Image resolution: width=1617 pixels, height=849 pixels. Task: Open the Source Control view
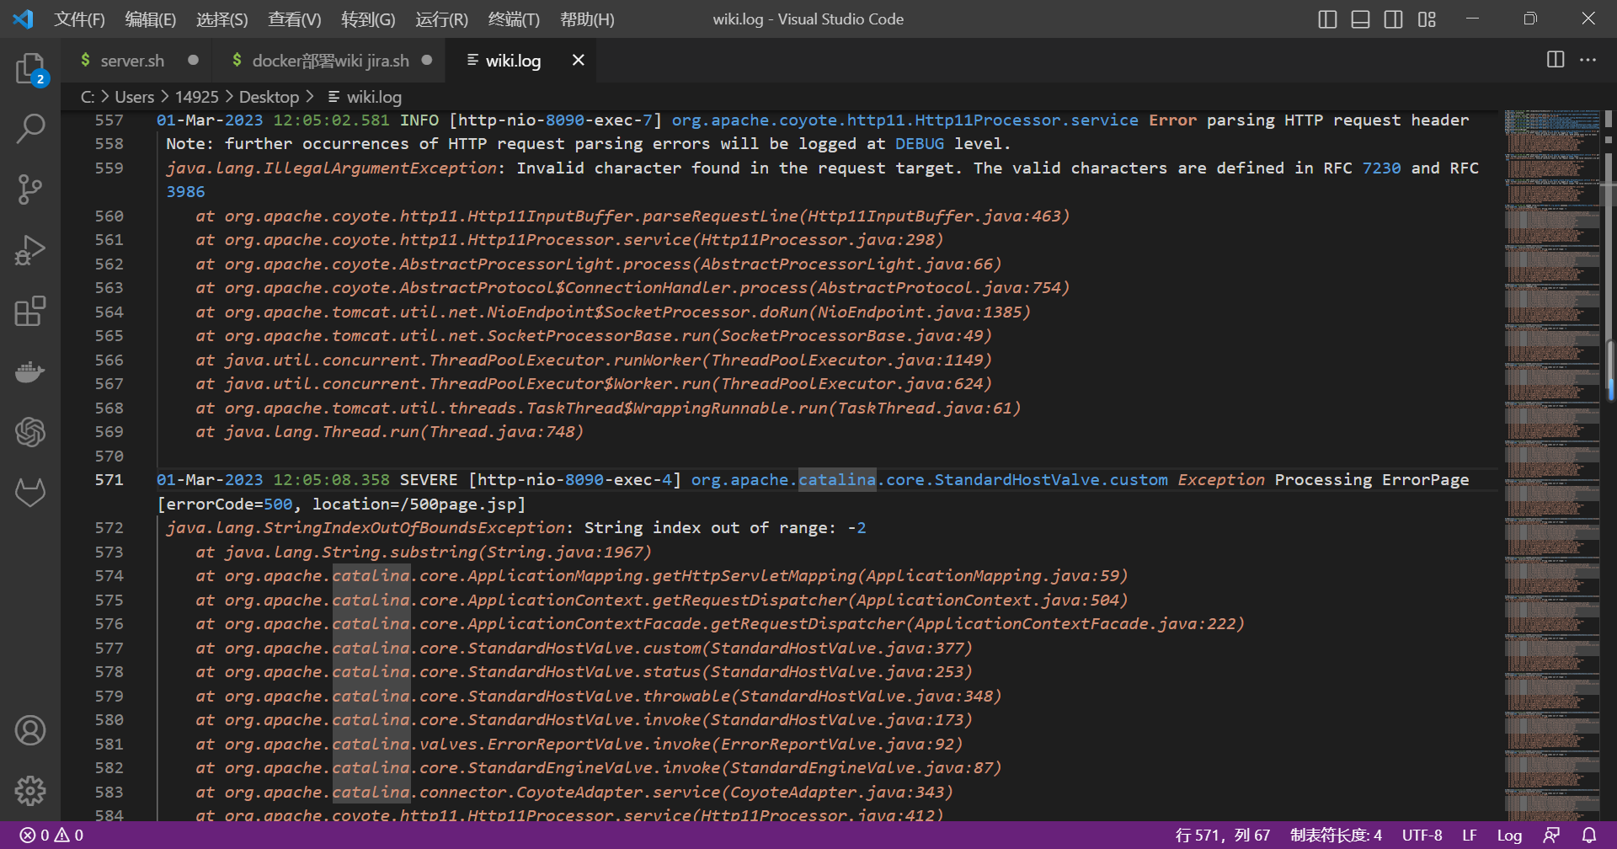[x=30, y=190]
